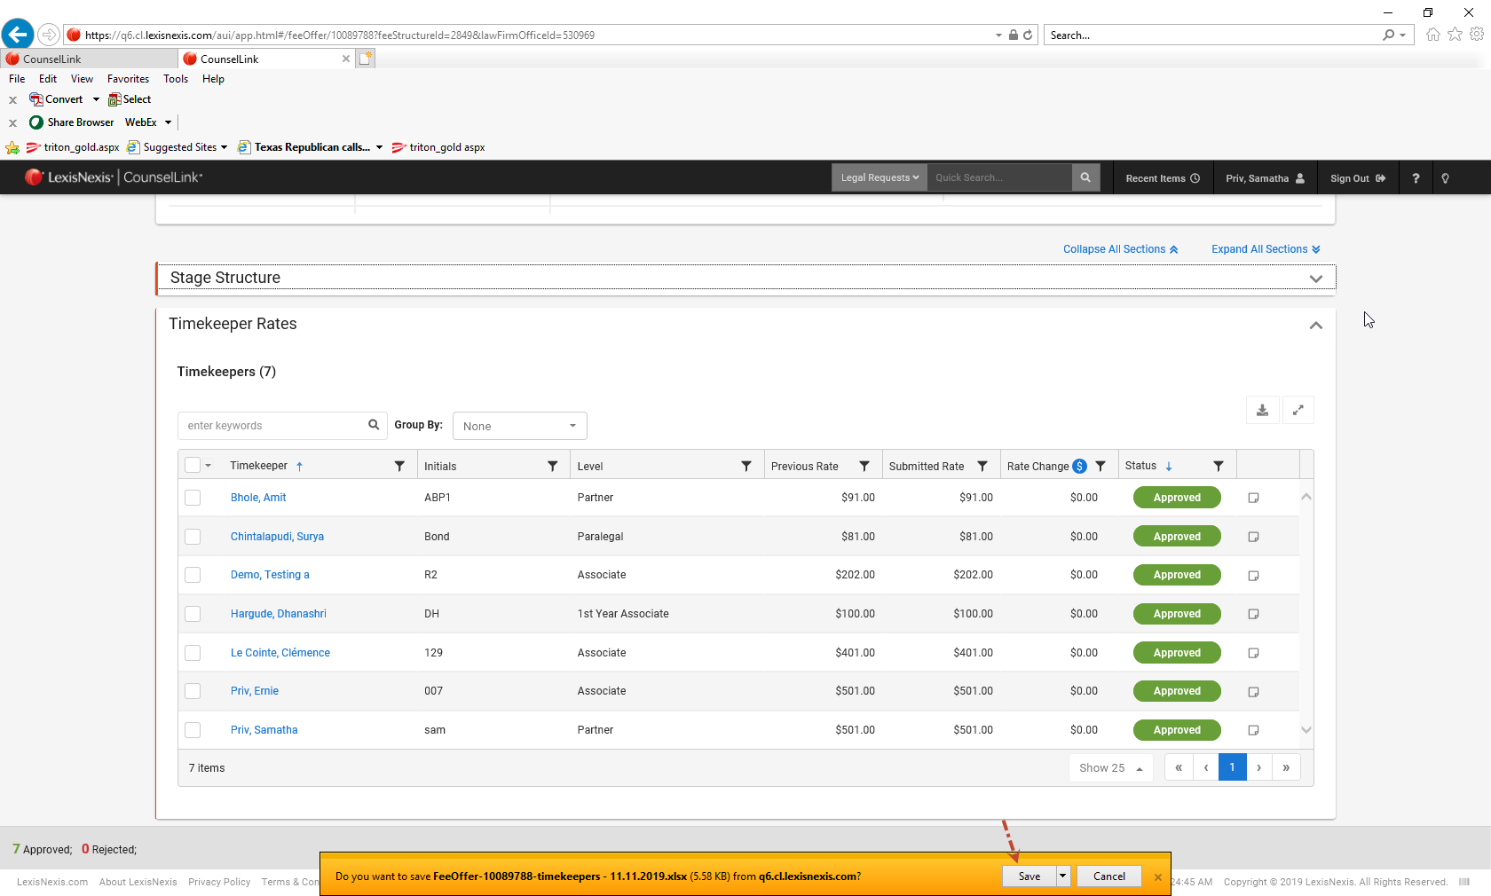This screenshot has height=896, width=1491.
Task: Check the box for Chintalapudi, Surya
Action: coord(193,537)
